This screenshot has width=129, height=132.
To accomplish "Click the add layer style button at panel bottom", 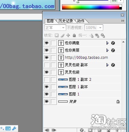I will pyautogui.click(x=82, y=130).
